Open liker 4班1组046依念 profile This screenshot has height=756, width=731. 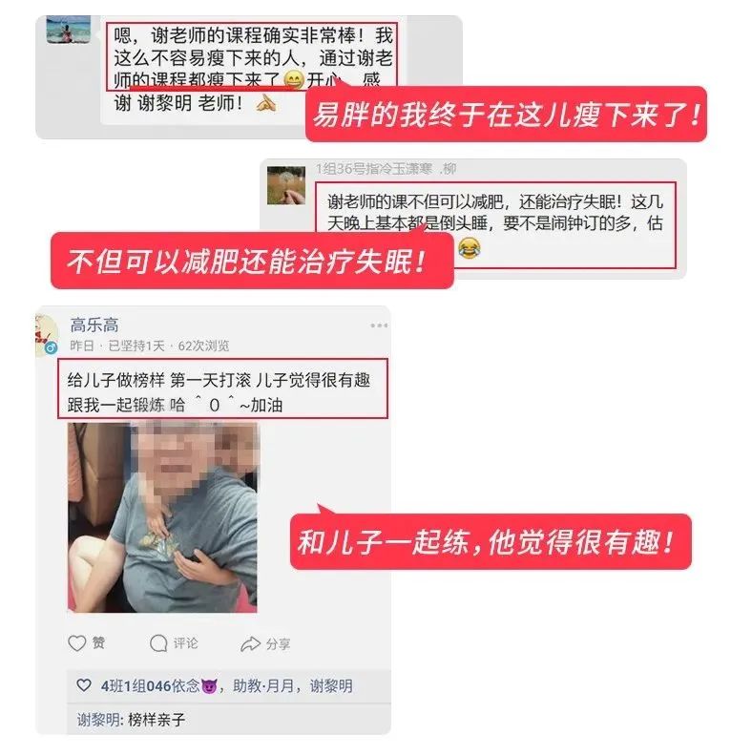(158, 685)
